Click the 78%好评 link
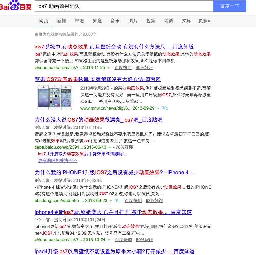 pyautogui.click(x=124, y=147)
